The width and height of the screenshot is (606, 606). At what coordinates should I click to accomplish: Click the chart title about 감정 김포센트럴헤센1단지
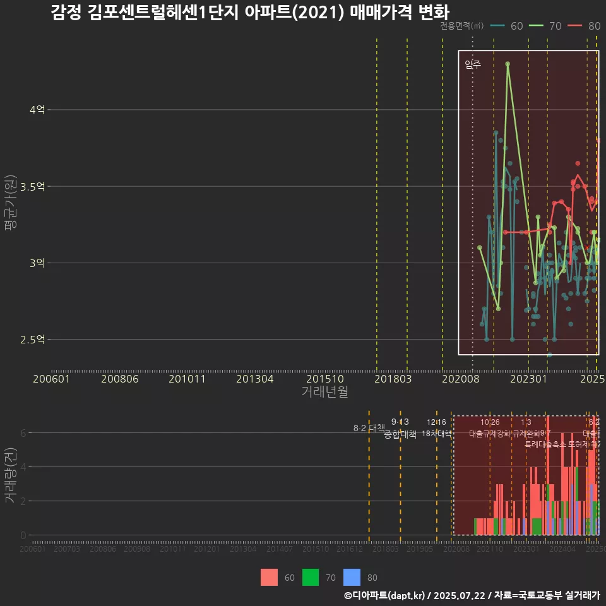250,13
